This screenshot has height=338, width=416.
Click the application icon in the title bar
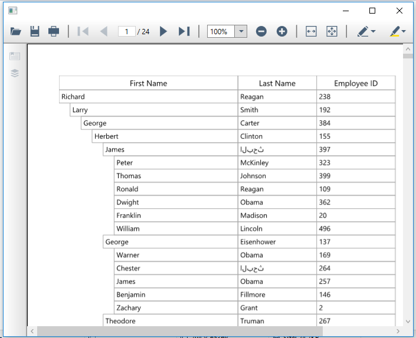point(13,11)
